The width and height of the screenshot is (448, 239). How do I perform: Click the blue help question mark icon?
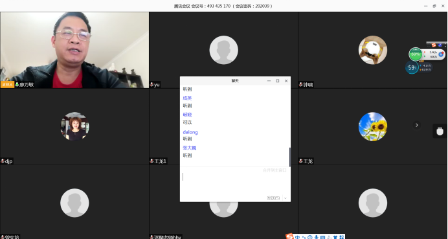click(440, 45)
